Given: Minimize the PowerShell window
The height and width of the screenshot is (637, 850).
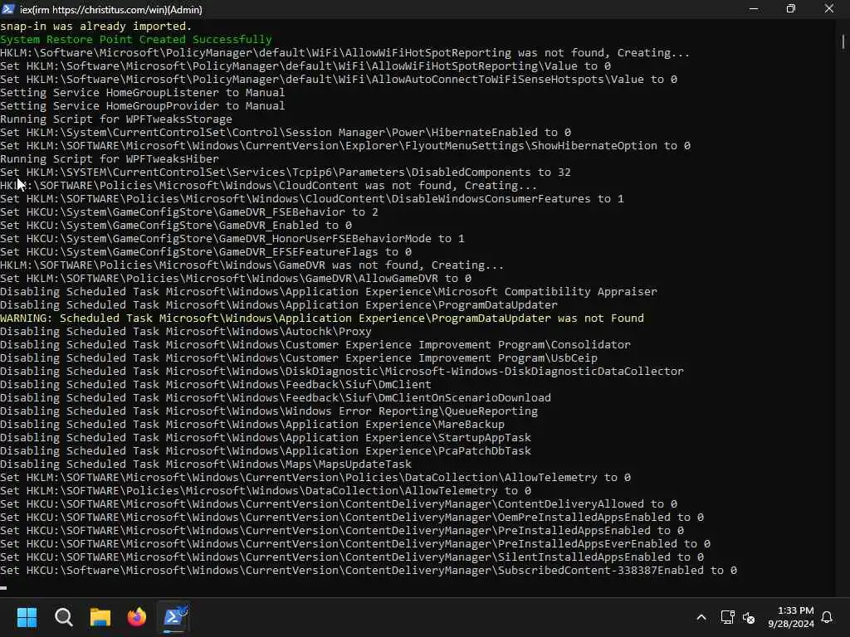Looking at the screenshot, I should pyautogui.click(x=753, y=9).
